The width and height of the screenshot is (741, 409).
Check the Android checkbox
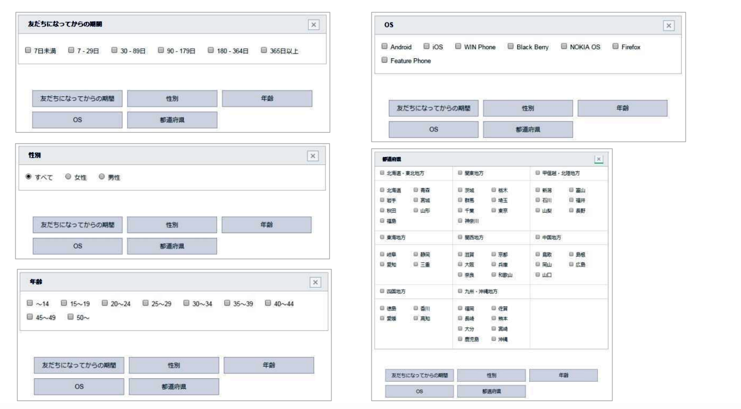click(385, 46)
